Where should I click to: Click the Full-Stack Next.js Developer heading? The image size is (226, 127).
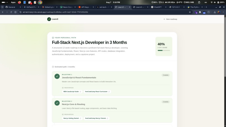click(x=89, y=42)
